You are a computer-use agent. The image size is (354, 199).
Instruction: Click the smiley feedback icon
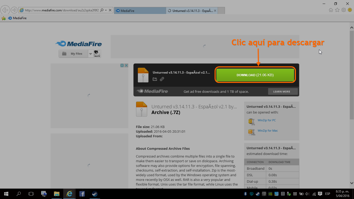tap(350, 10)
